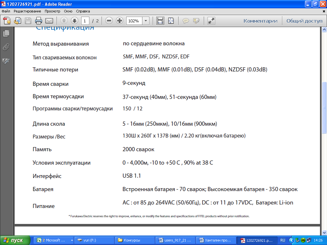The width and height of the screenshot is (327, 245).
Task: Open the Общий доступ panel
Action: coord(304,21)
